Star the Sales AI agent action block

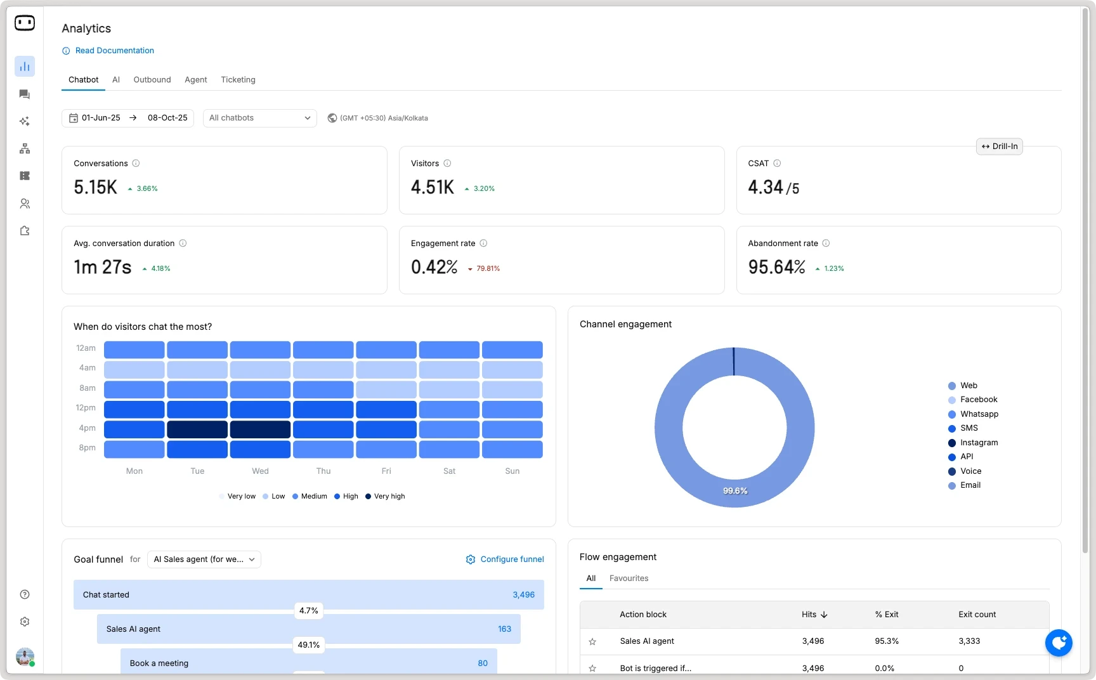pos(593,641)
